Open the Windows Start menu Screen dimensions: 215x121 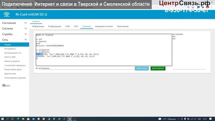coord(2,119)
